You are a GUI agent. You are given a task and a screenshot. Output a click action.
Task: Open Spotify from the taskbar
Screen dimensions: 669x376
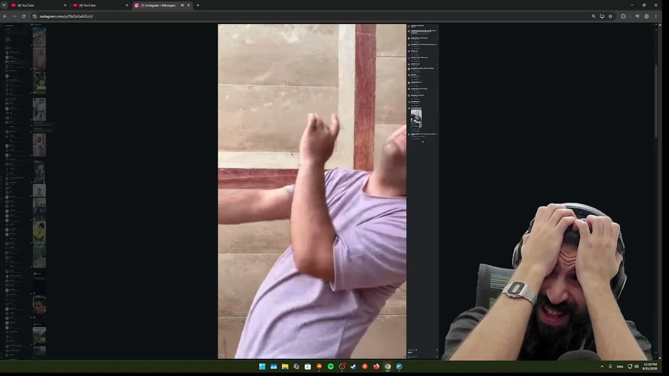click(x=331, y=367)
